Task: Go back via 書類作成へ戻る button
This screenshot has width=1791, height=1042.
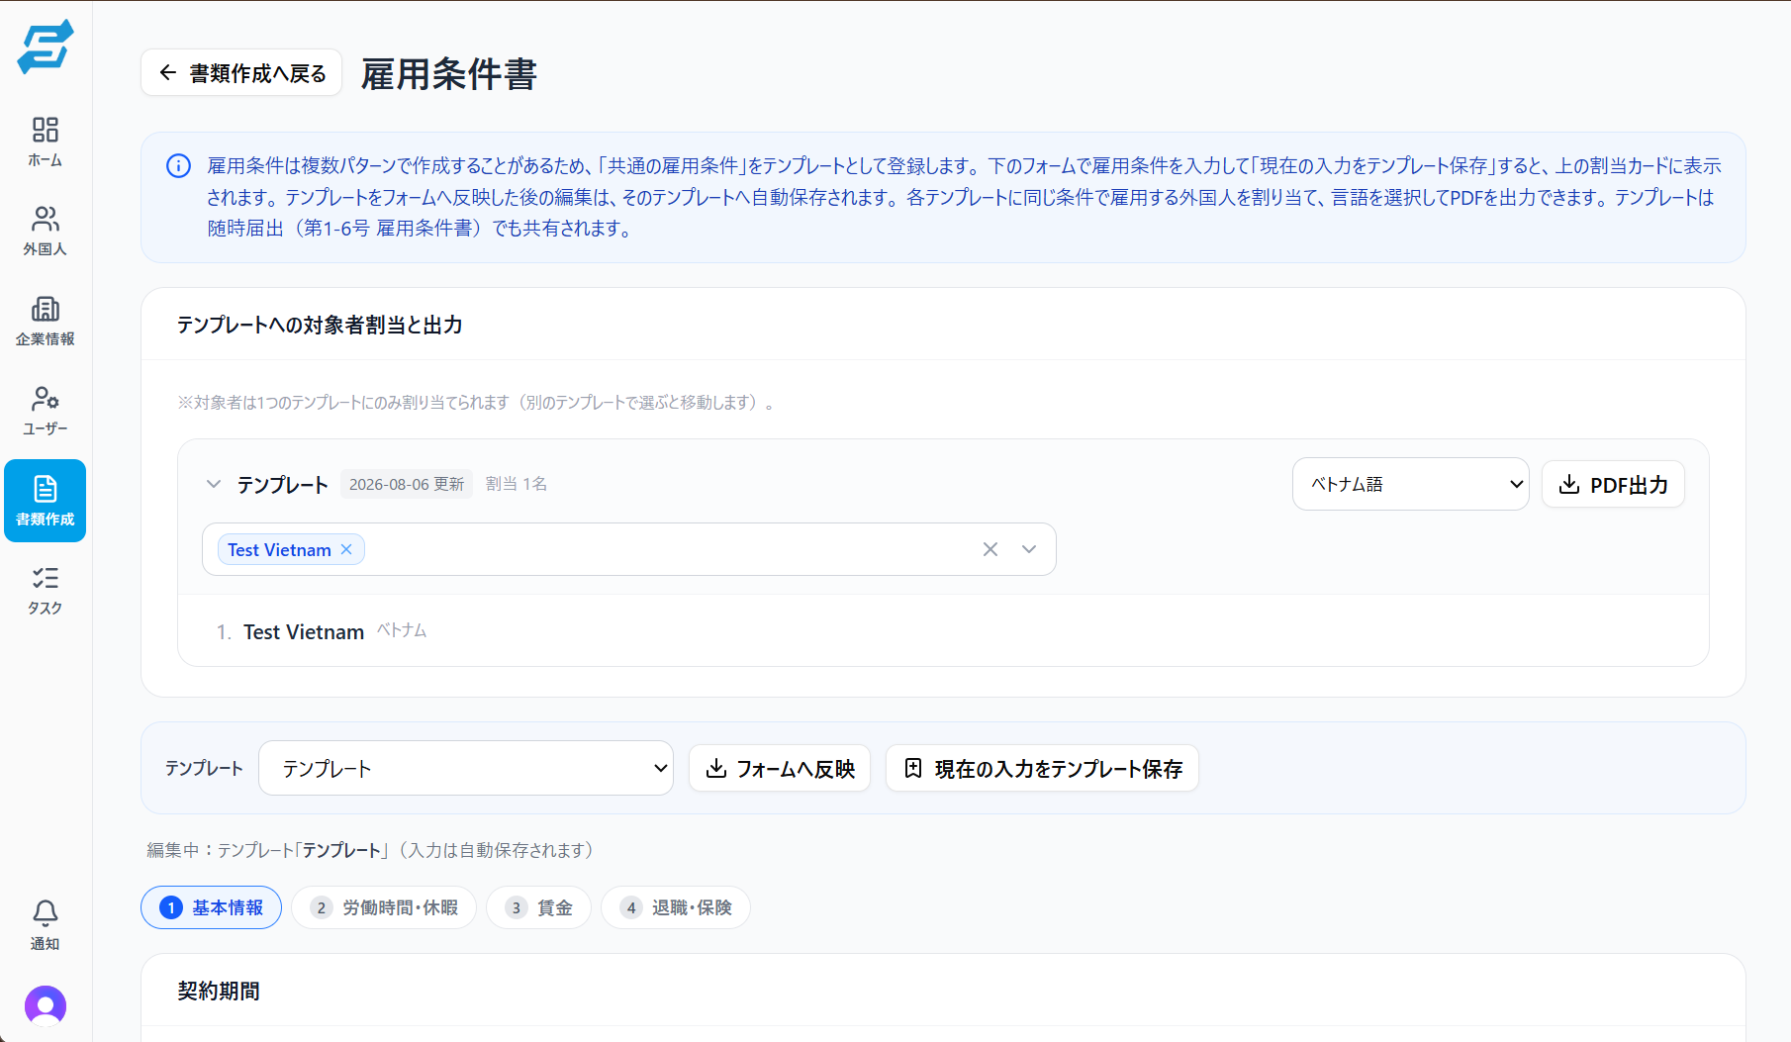Action: [241, 72]
